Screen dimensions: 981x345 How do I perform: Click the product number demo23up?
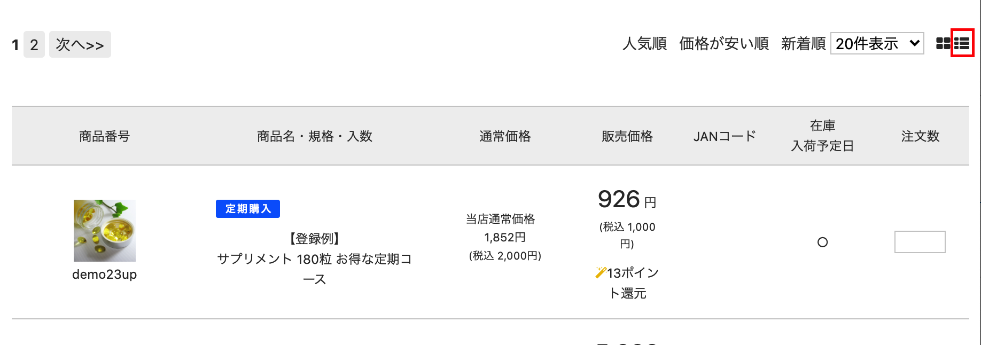105,275
